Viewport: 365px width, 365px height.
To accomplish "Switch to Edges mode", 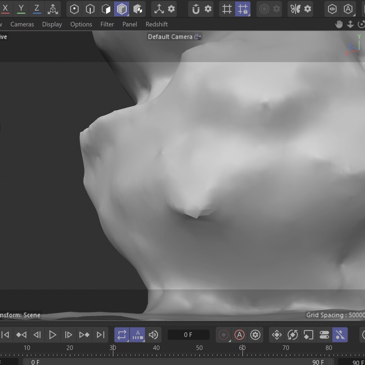I will (90, 9).
